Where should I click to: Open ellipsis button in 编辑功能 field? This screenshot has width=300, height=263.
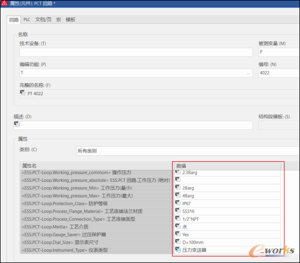248,73
